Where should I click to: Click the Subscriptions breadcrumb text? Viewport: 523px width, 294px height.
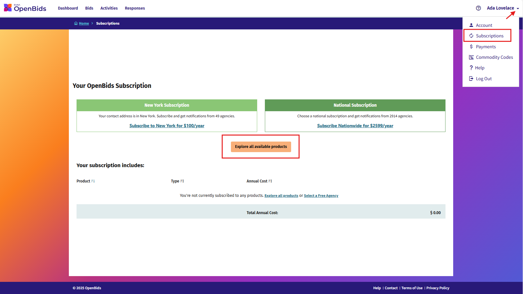pos(108,23)
